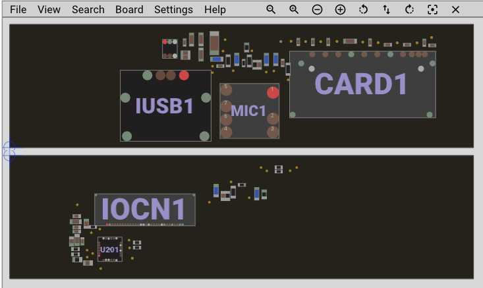
Task: Click red pin 1 on MIC1
Action: [273, 92]
